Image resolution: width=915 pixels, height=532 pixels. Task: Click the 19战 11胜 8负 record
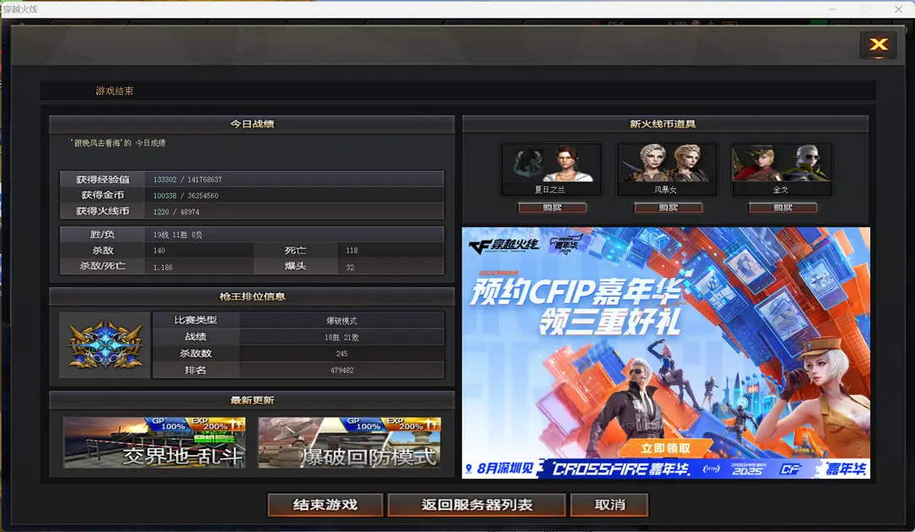(177, 236)
